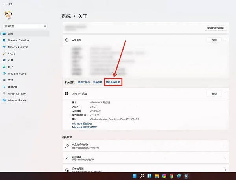Open the Windows Start menu
Screen dimensions: 236x180
pos(135,176)
